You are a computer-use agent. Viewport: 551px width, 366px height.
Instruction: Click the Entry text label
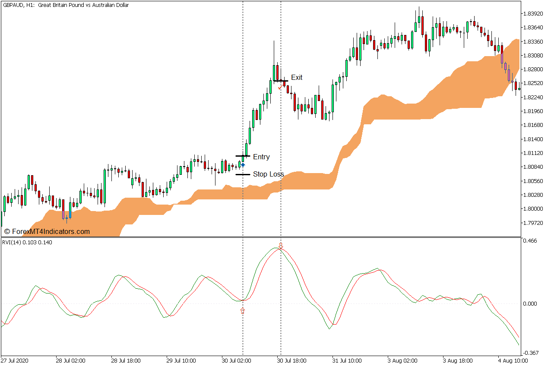click(x=261, y=157)
